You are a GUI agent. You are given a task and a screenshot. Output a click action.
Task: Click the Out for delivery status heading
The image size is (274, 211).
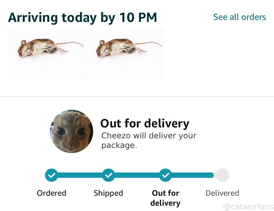tap(145, 123)
